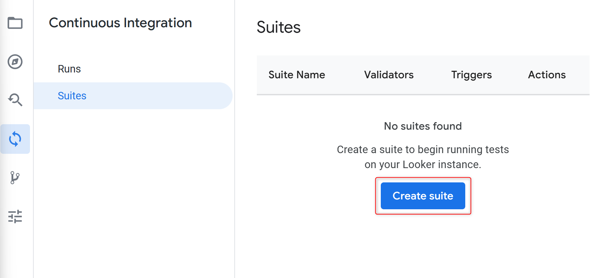
Task: Click the blue Create suite button
Action: coord(423,196)
